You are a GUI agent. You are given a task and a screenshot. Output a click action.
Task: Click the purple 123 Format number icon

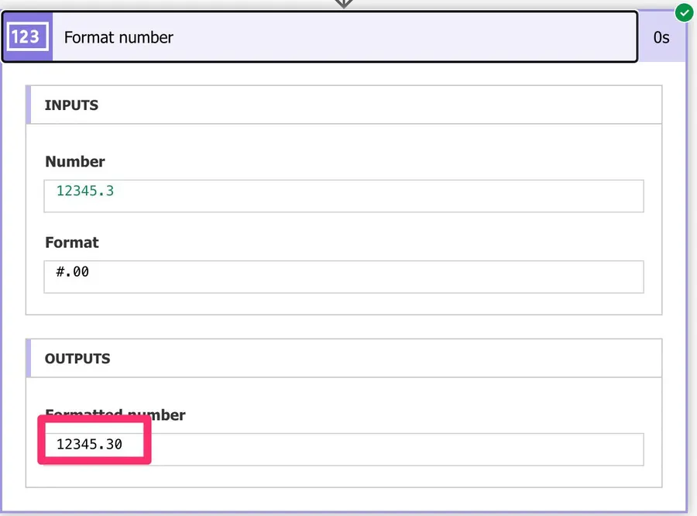point(27,36)
